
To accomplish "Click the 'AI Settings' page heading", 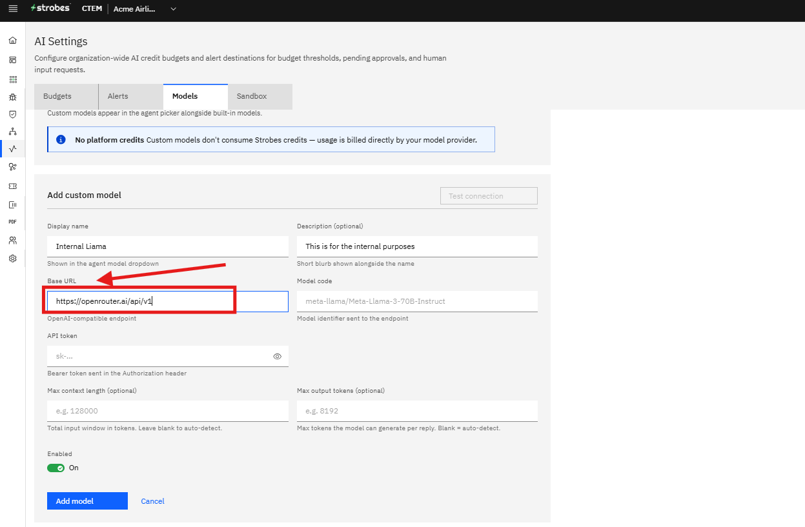I will click(x=61, y=41).
